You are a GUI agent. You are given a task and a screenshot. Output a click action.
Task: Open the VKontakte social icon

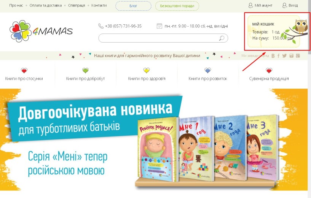(273, 56)
